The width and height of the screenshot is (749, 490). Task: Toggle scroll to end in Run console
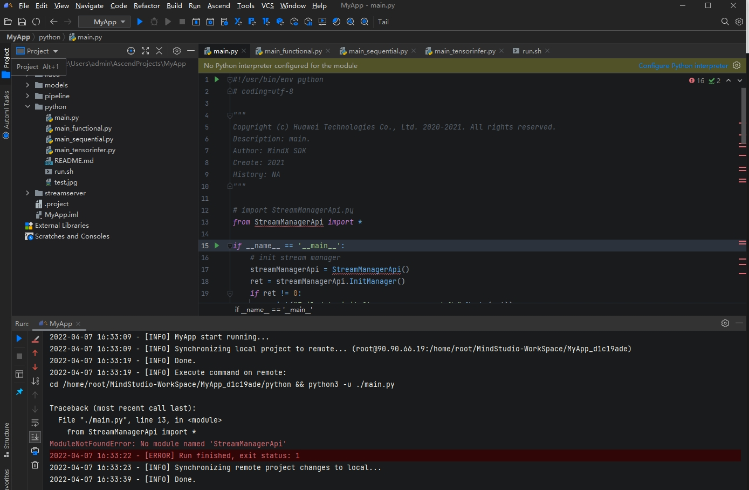coord(35,437)
